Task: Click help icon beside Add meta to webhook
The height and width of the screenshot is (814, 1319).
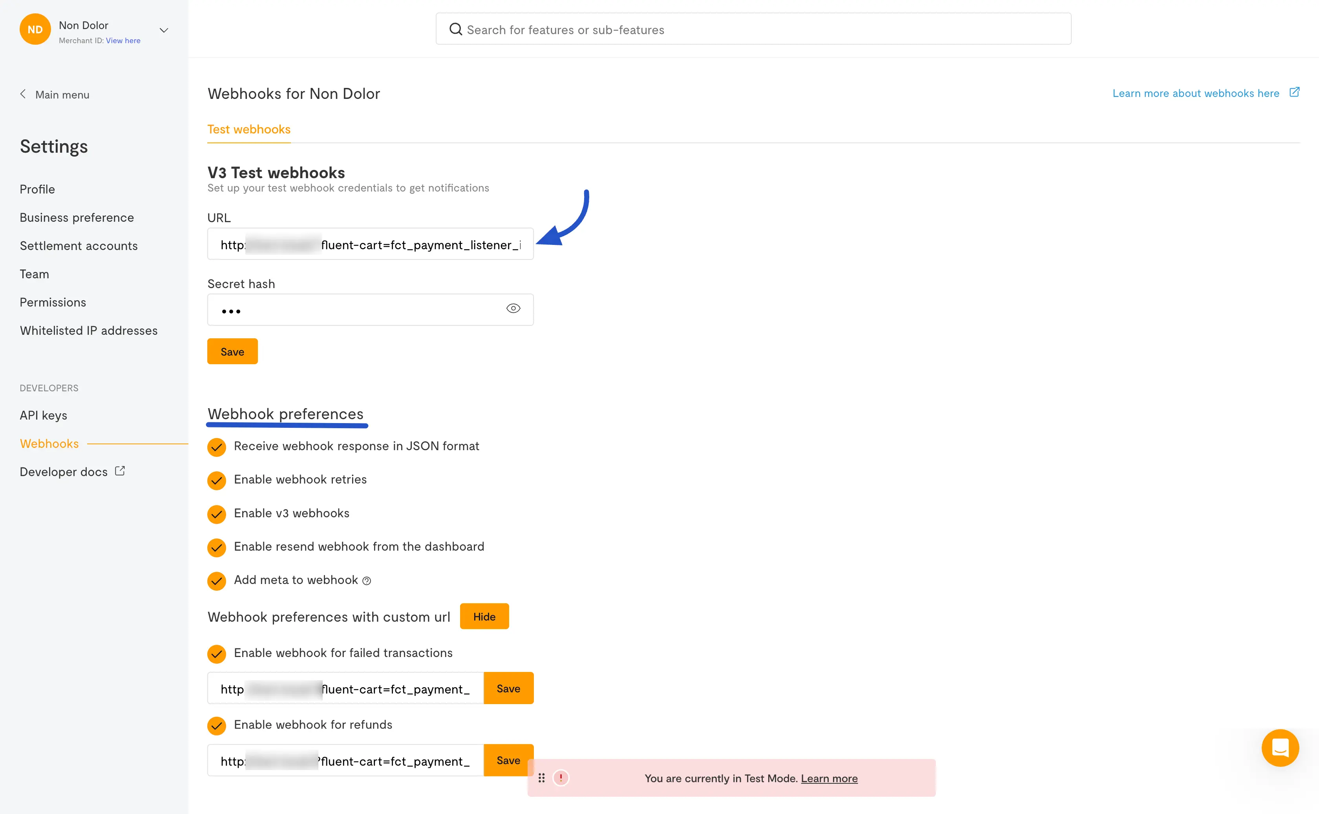Action: pyautogui.click(x=367, y=581)
